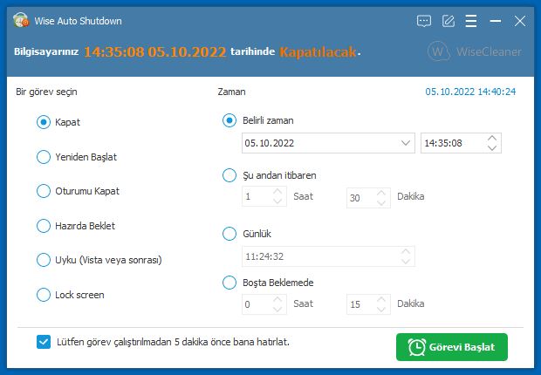
Task: Uncheck the 5 dakika reminder checkbox
Action: (x=44, y=342)
